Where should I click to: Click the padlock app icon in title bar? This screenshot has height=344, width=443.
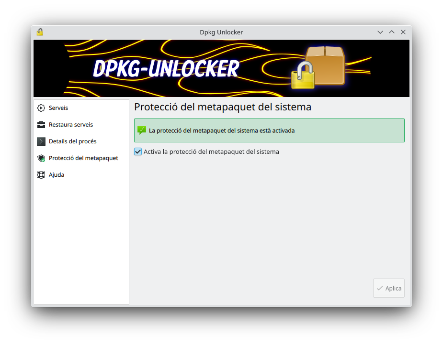(x=40, y=32)
